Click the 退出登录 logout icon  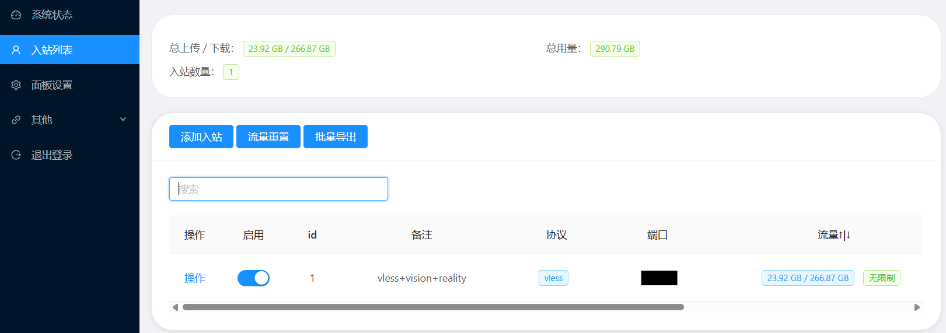pos(16,155)
